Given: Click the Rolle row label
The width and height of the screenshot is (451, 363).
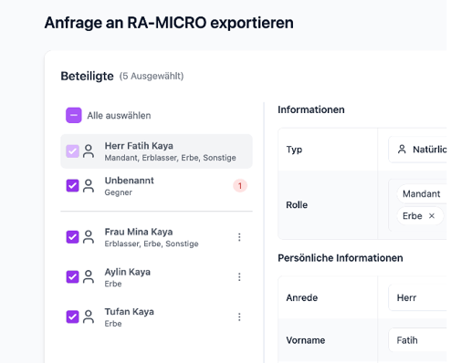Looking at the screenshot, I should 297,205.
